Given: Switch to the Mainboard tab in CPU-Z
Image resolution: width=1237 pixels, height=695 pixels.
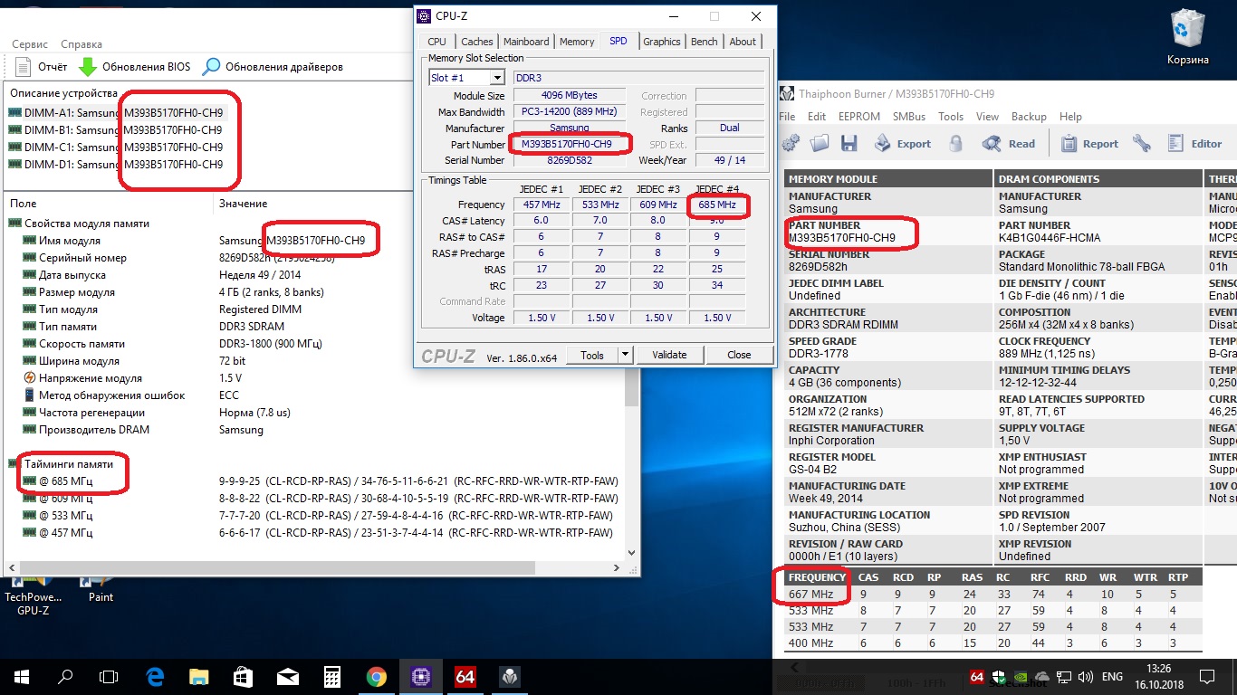Looking at the screenshot, I should [526, 42].
